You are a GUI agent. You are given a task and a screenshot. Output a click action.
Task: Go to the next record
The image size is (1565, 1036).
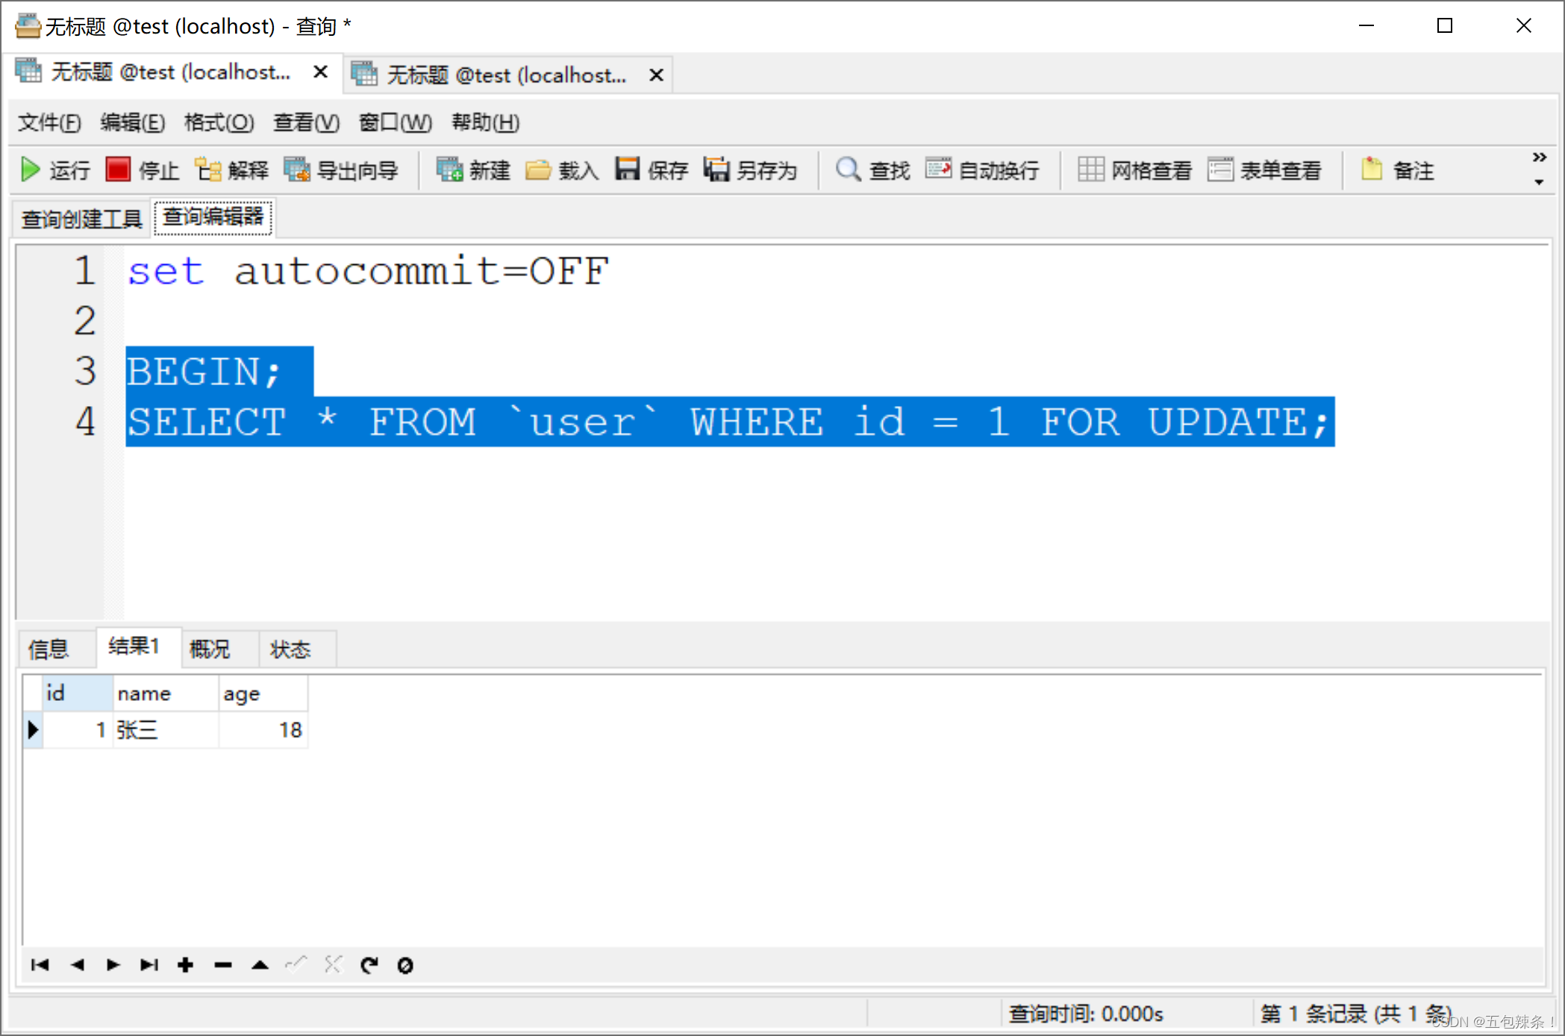click(x=113, y=965)
